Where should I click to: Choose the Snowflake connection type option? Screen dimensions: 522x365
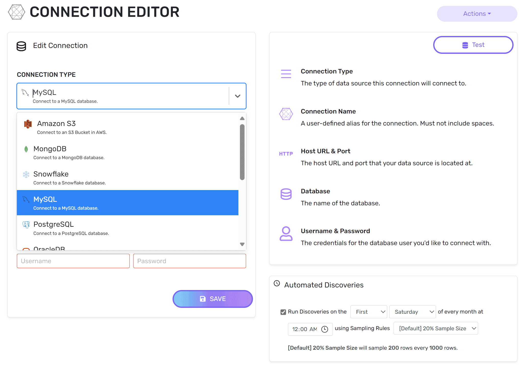pos(127,178)
